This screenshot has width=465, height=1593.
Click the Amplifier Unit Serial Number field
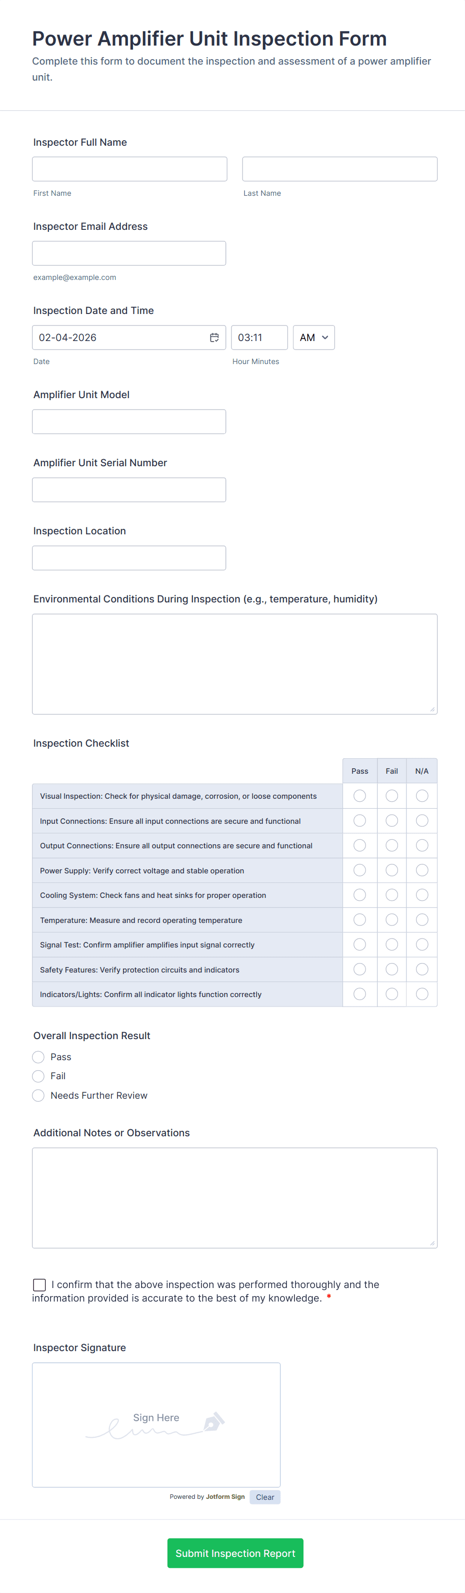(129, 490)
